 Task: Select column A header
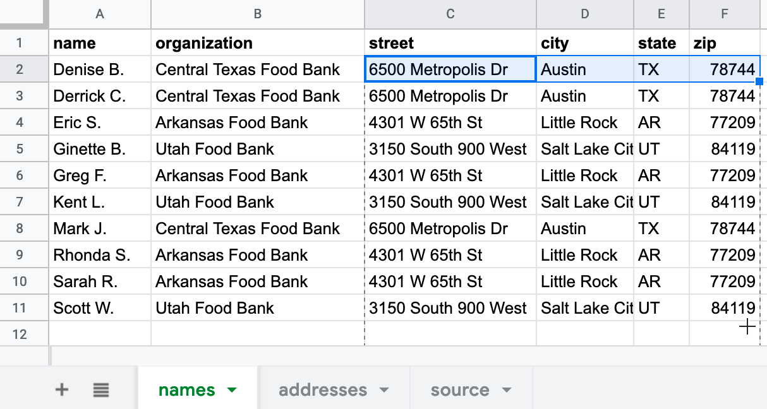coord(100,14)
